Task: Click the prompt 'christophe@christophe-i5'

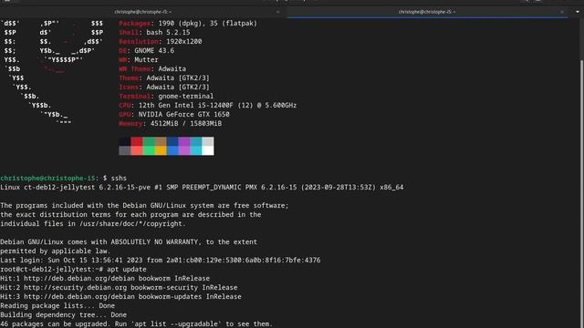Action: point(47,179)
